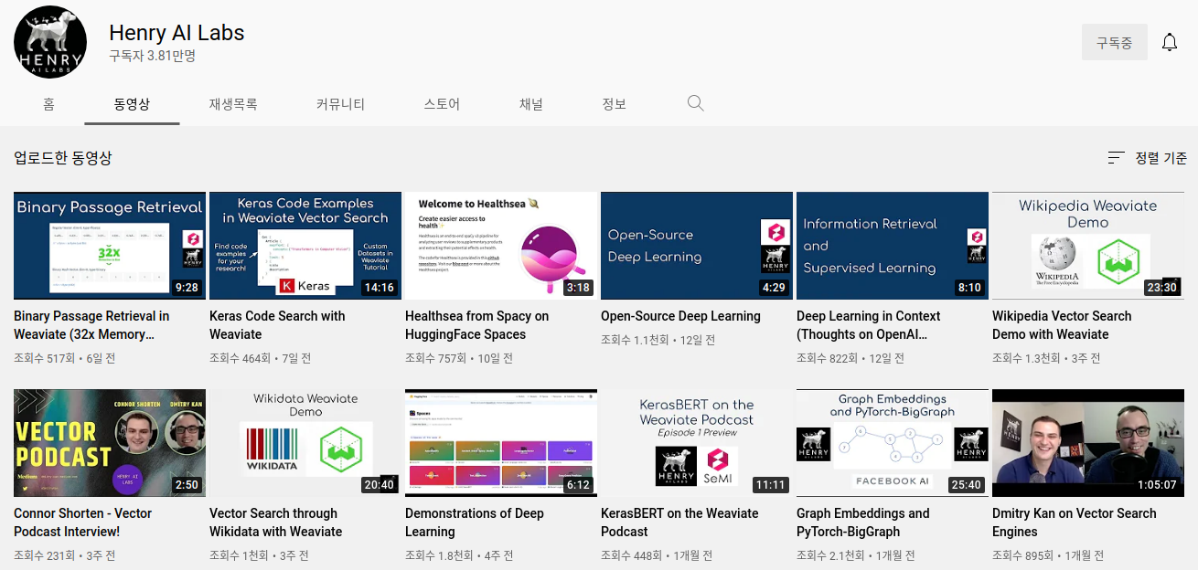Click the 2:50 duration badge

[187, 485]
